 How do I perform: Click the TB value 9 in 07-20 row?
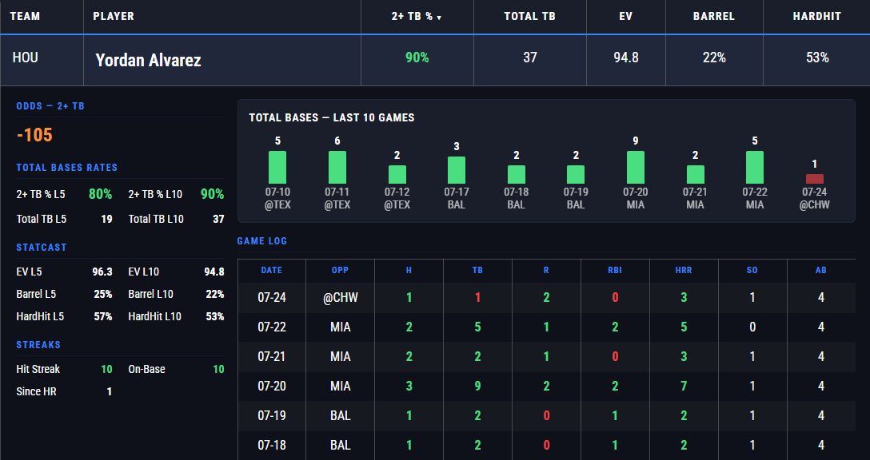(477, 386)
